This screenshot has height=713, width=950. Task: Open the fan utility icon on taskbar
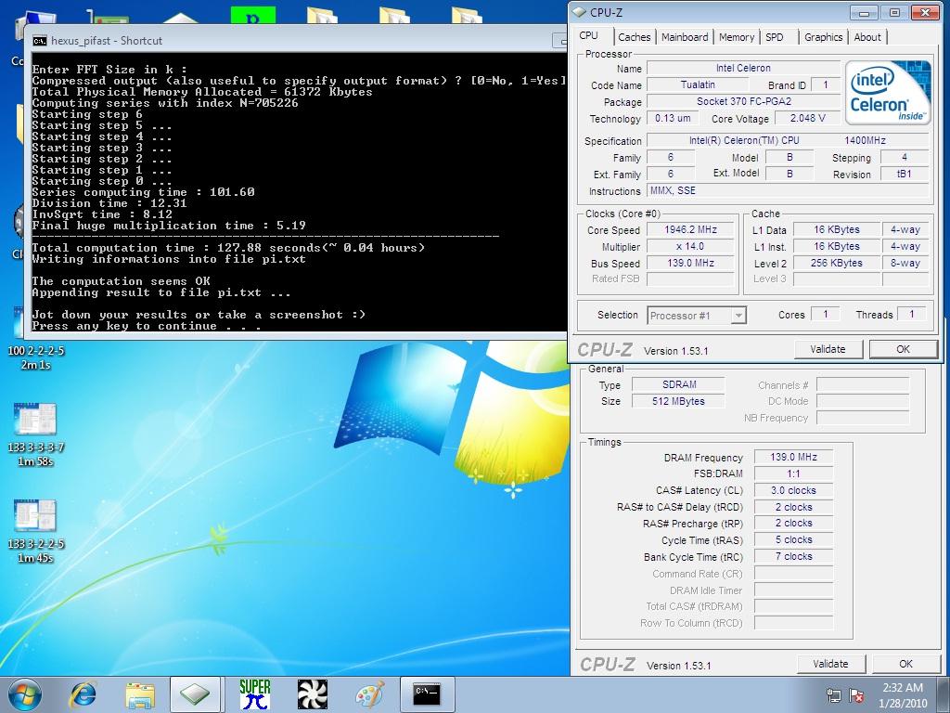click(313, 694)
